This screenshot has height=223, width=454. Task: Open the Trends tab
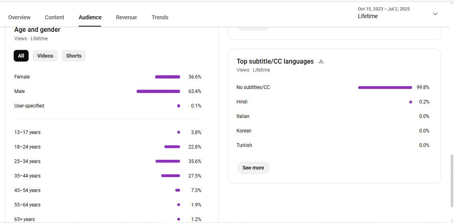[x=160, y=17]
